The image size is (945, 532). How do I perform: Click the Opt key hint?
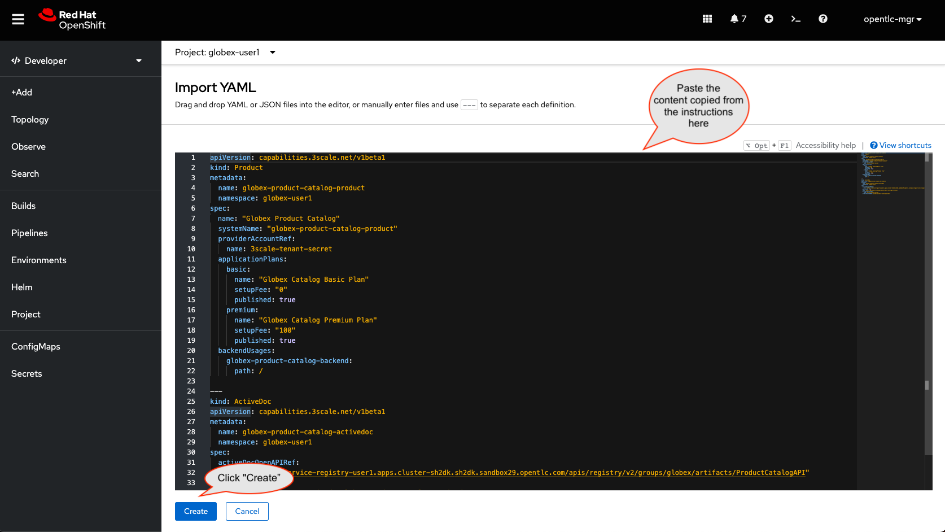tap(757, 146)
